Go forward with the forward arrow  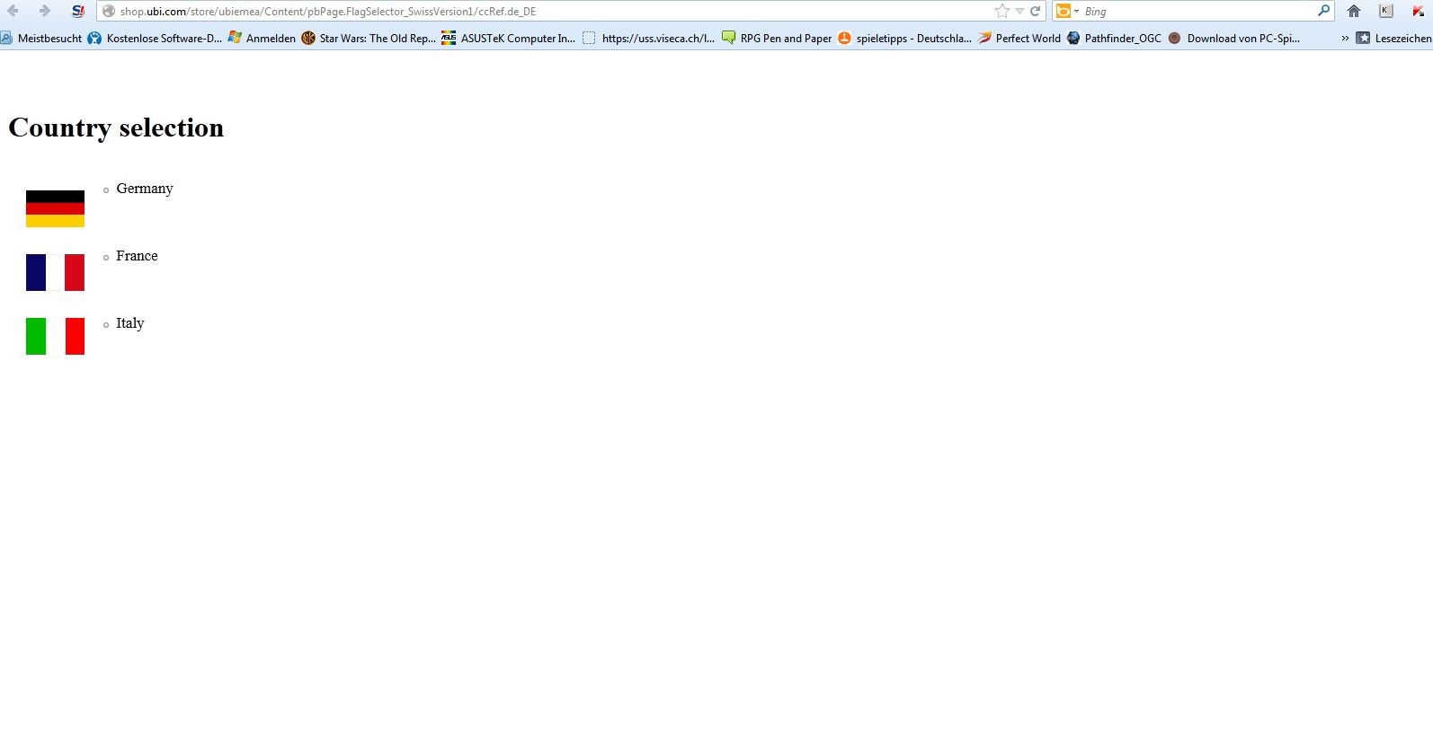(x=44, y=11)
